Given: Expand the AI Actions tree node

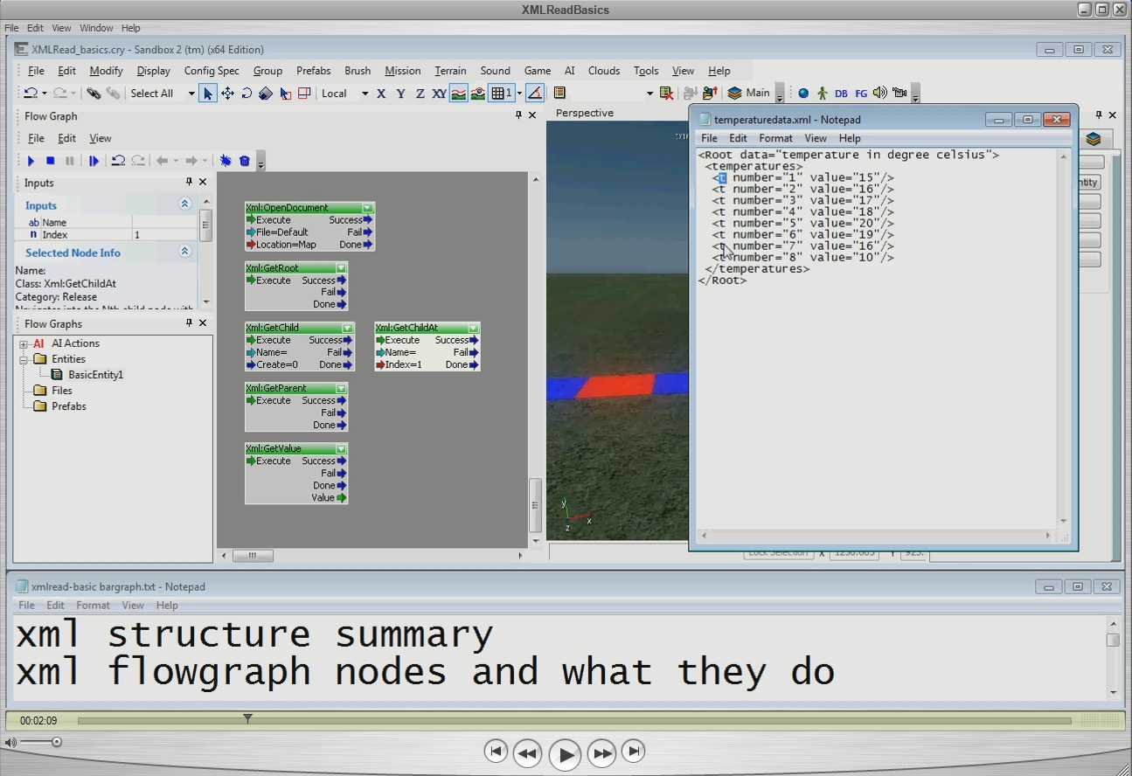Looking at the screenshot, I should click(x=24, y=343).
